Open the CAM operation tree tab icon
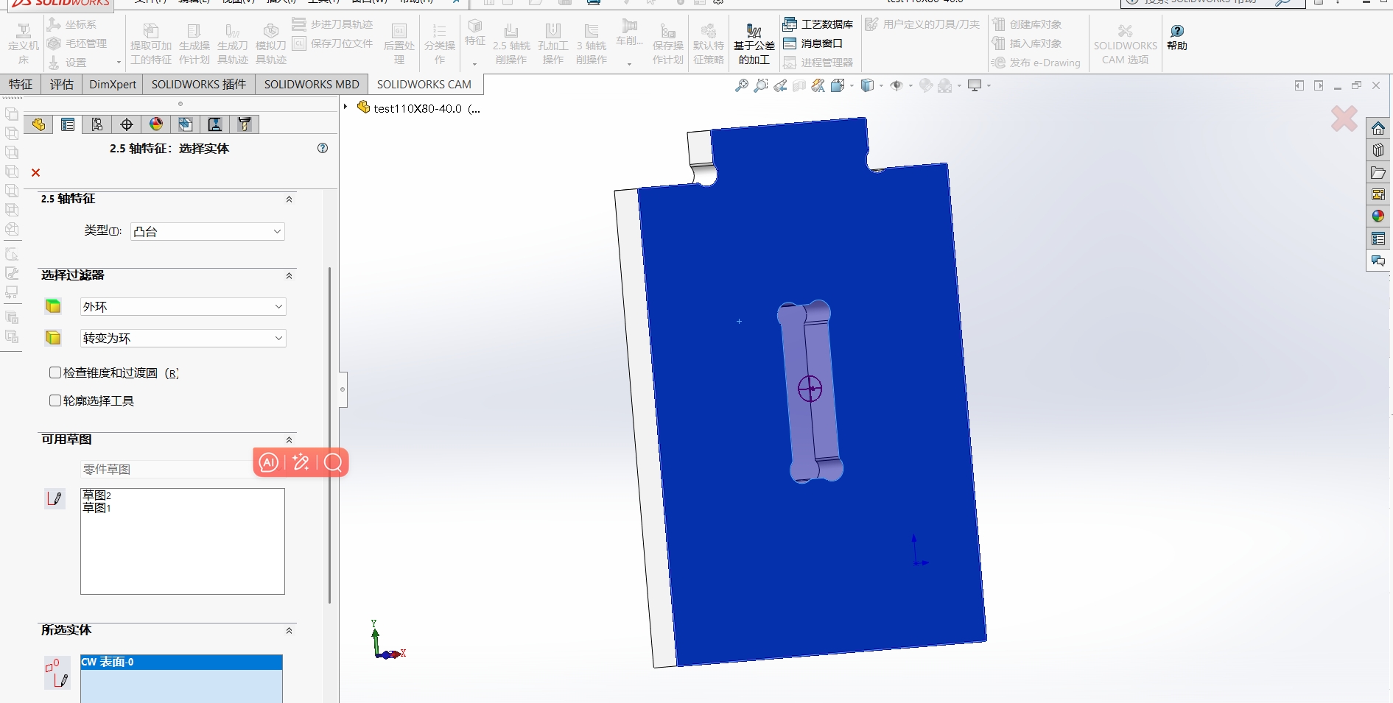The height and width of the screenshot is (703, 1393). pyautogui.click(x=215, y=124)
